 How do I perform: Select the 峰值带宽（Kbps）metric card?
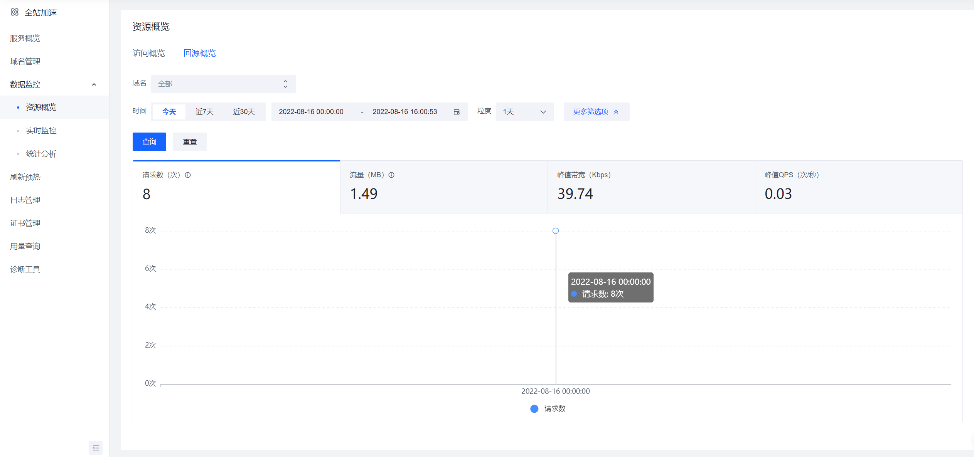[x=651, y=187]
